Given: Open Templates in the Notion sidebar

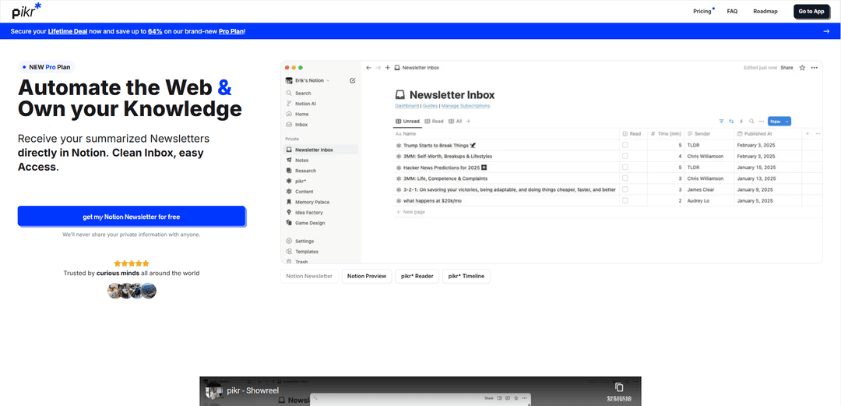Looking at the screenshot, I should [x=306, y=252].
